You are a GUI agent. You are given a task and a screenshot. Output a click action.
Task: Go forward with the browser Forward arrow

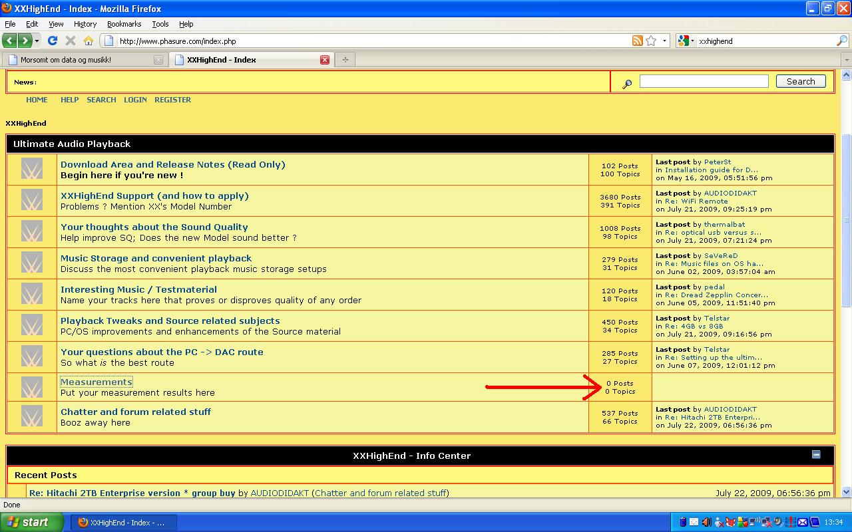[x=25, y=41]
